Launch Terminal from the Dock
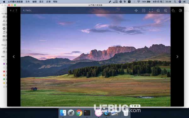The height and width of the screenshot is (118, 189). [x=87, y=113]
